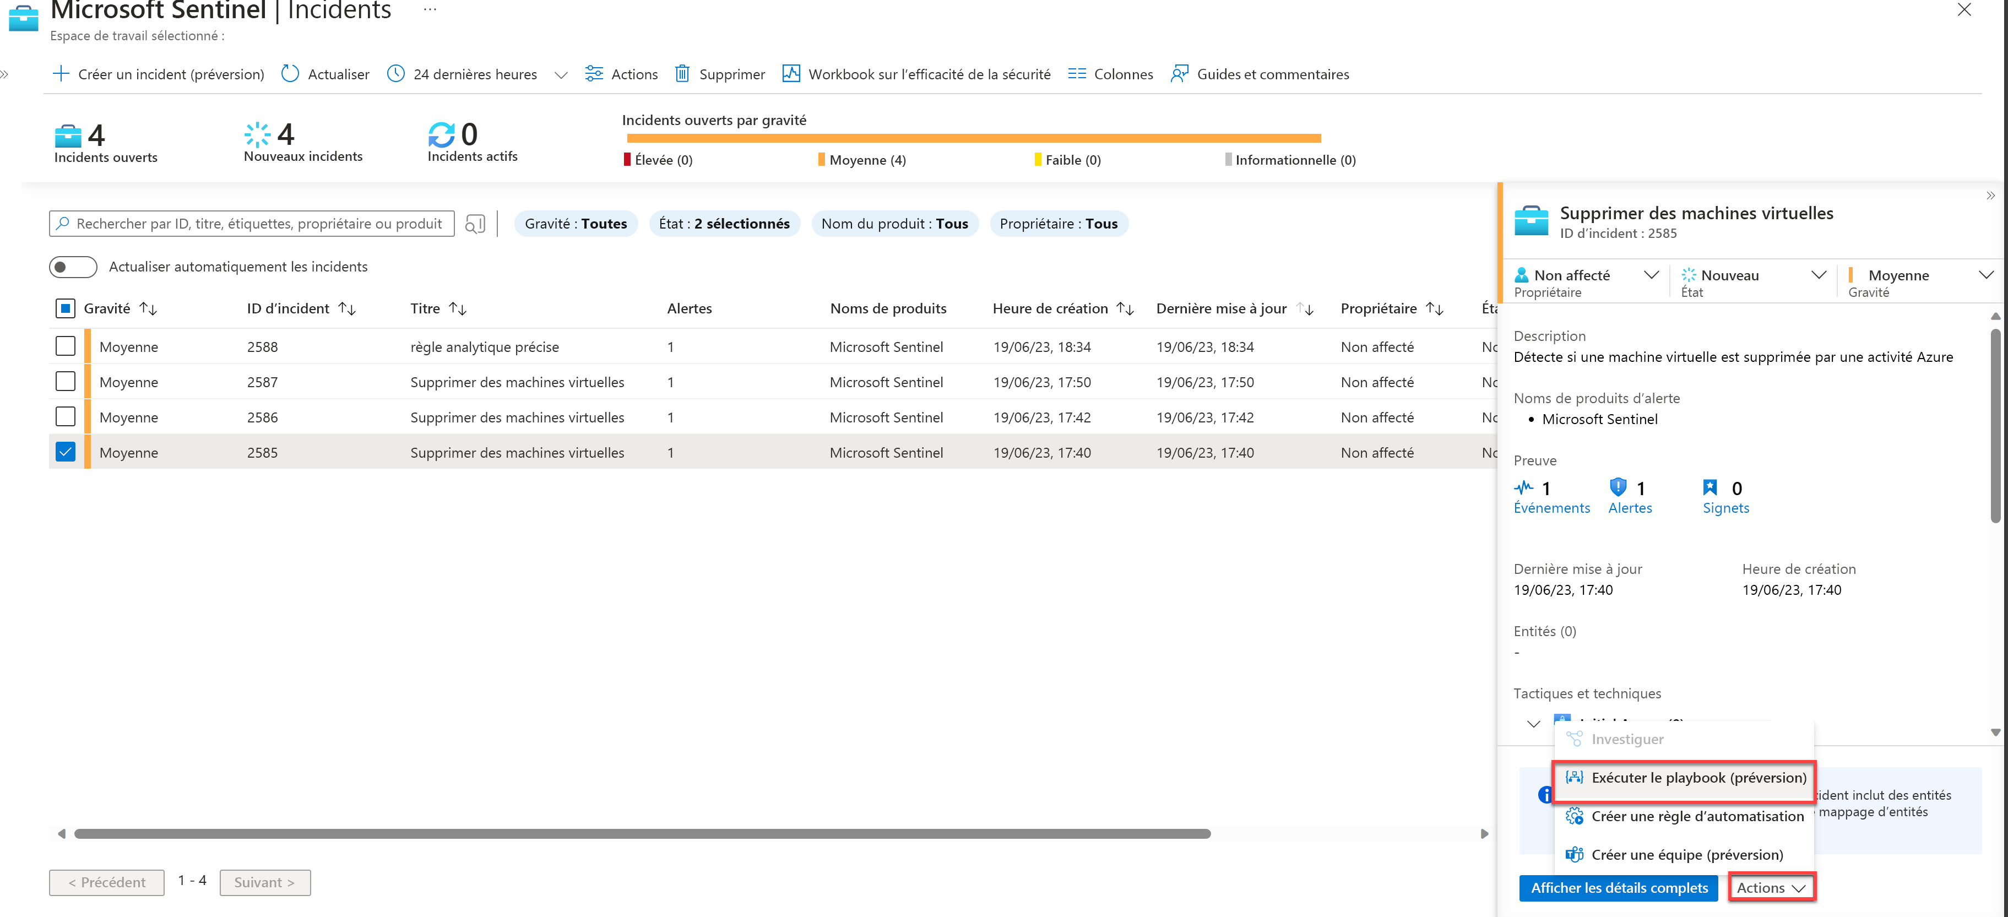2008x917 pixels.
Task: Click the Alertes shield icon
Action: [1618, 487]
